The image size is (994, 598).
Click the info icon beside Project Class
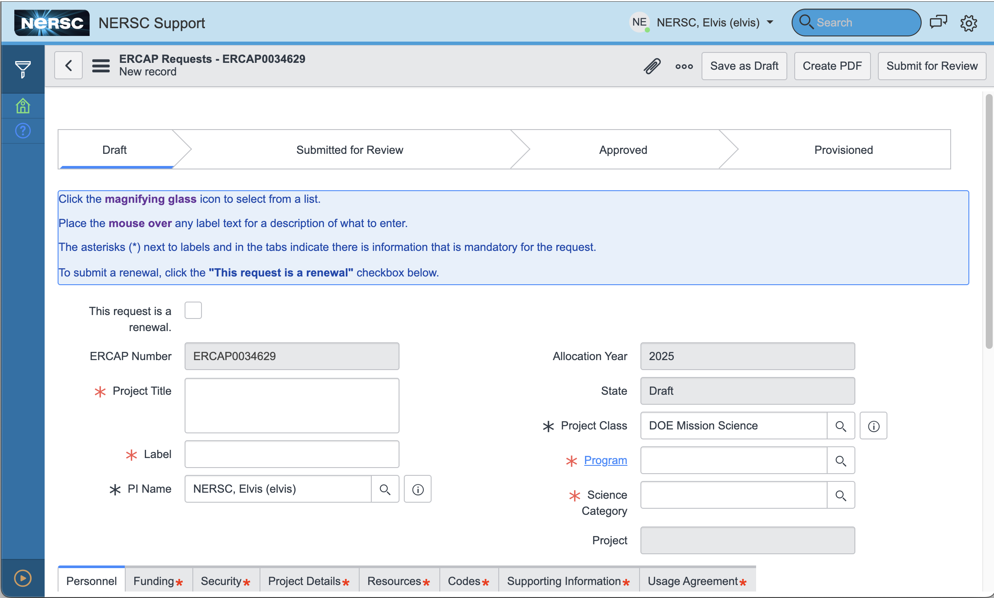(x=873, y=426)
